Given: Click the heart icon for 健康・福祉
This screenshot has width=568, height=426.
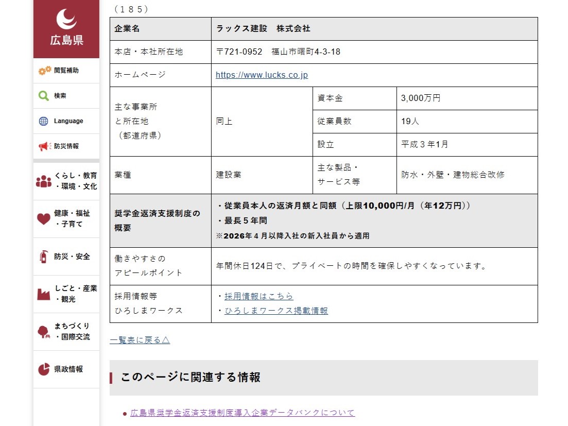Looking at the screenshot, I should (x=44, y=219).
